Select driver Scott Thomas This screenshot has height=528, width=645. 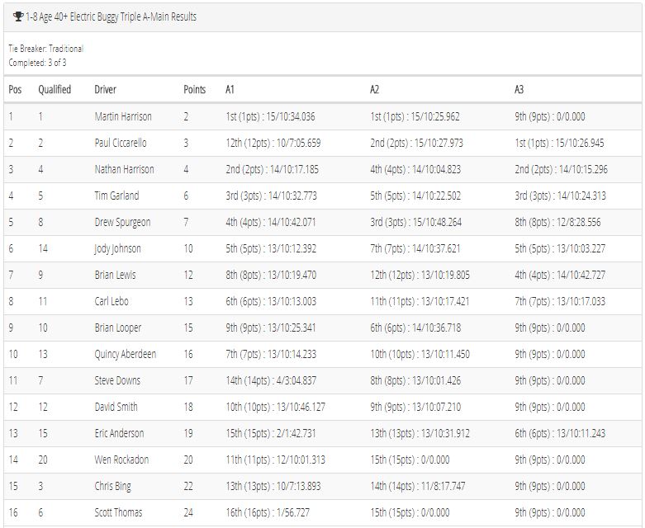point(118,512)
